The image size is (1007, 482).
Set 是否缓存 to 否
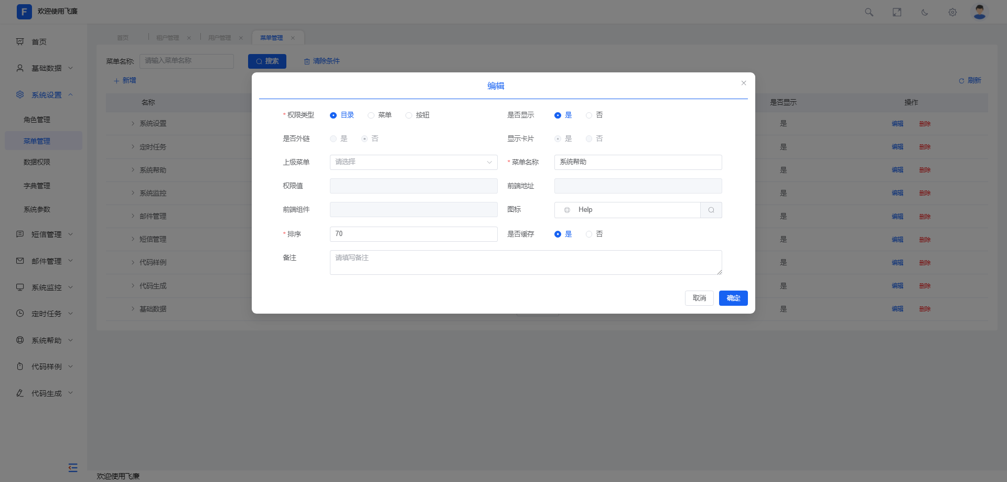coord(589,234)
